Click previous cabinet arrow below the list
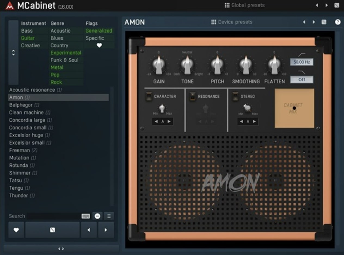The width and height of the screenshot is (344, 255). 89,230
